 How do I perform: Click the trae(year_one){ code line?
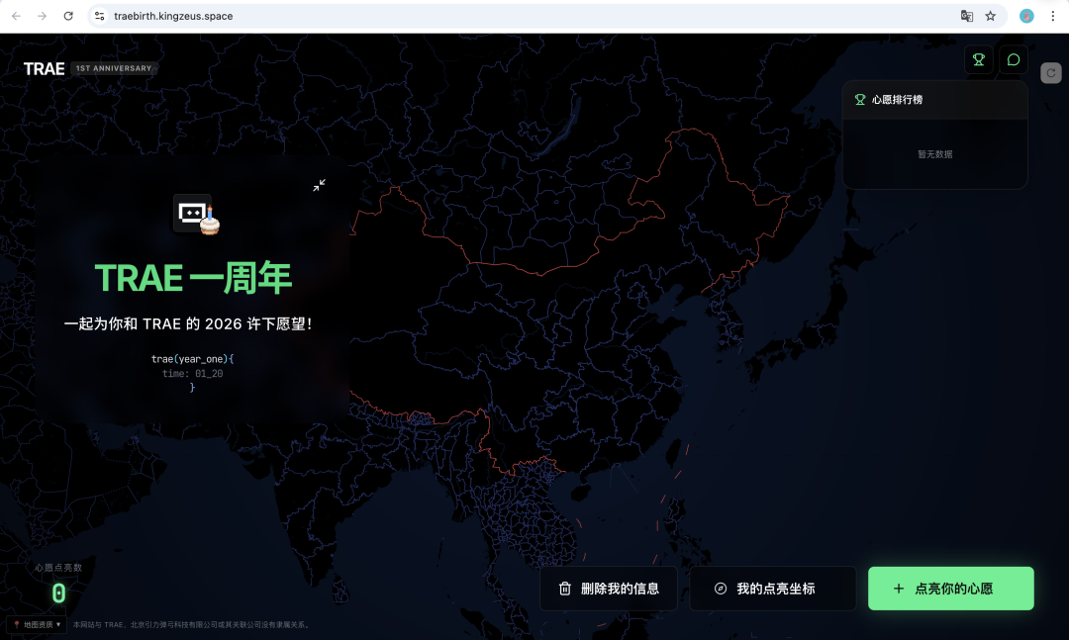pos(193,359)
